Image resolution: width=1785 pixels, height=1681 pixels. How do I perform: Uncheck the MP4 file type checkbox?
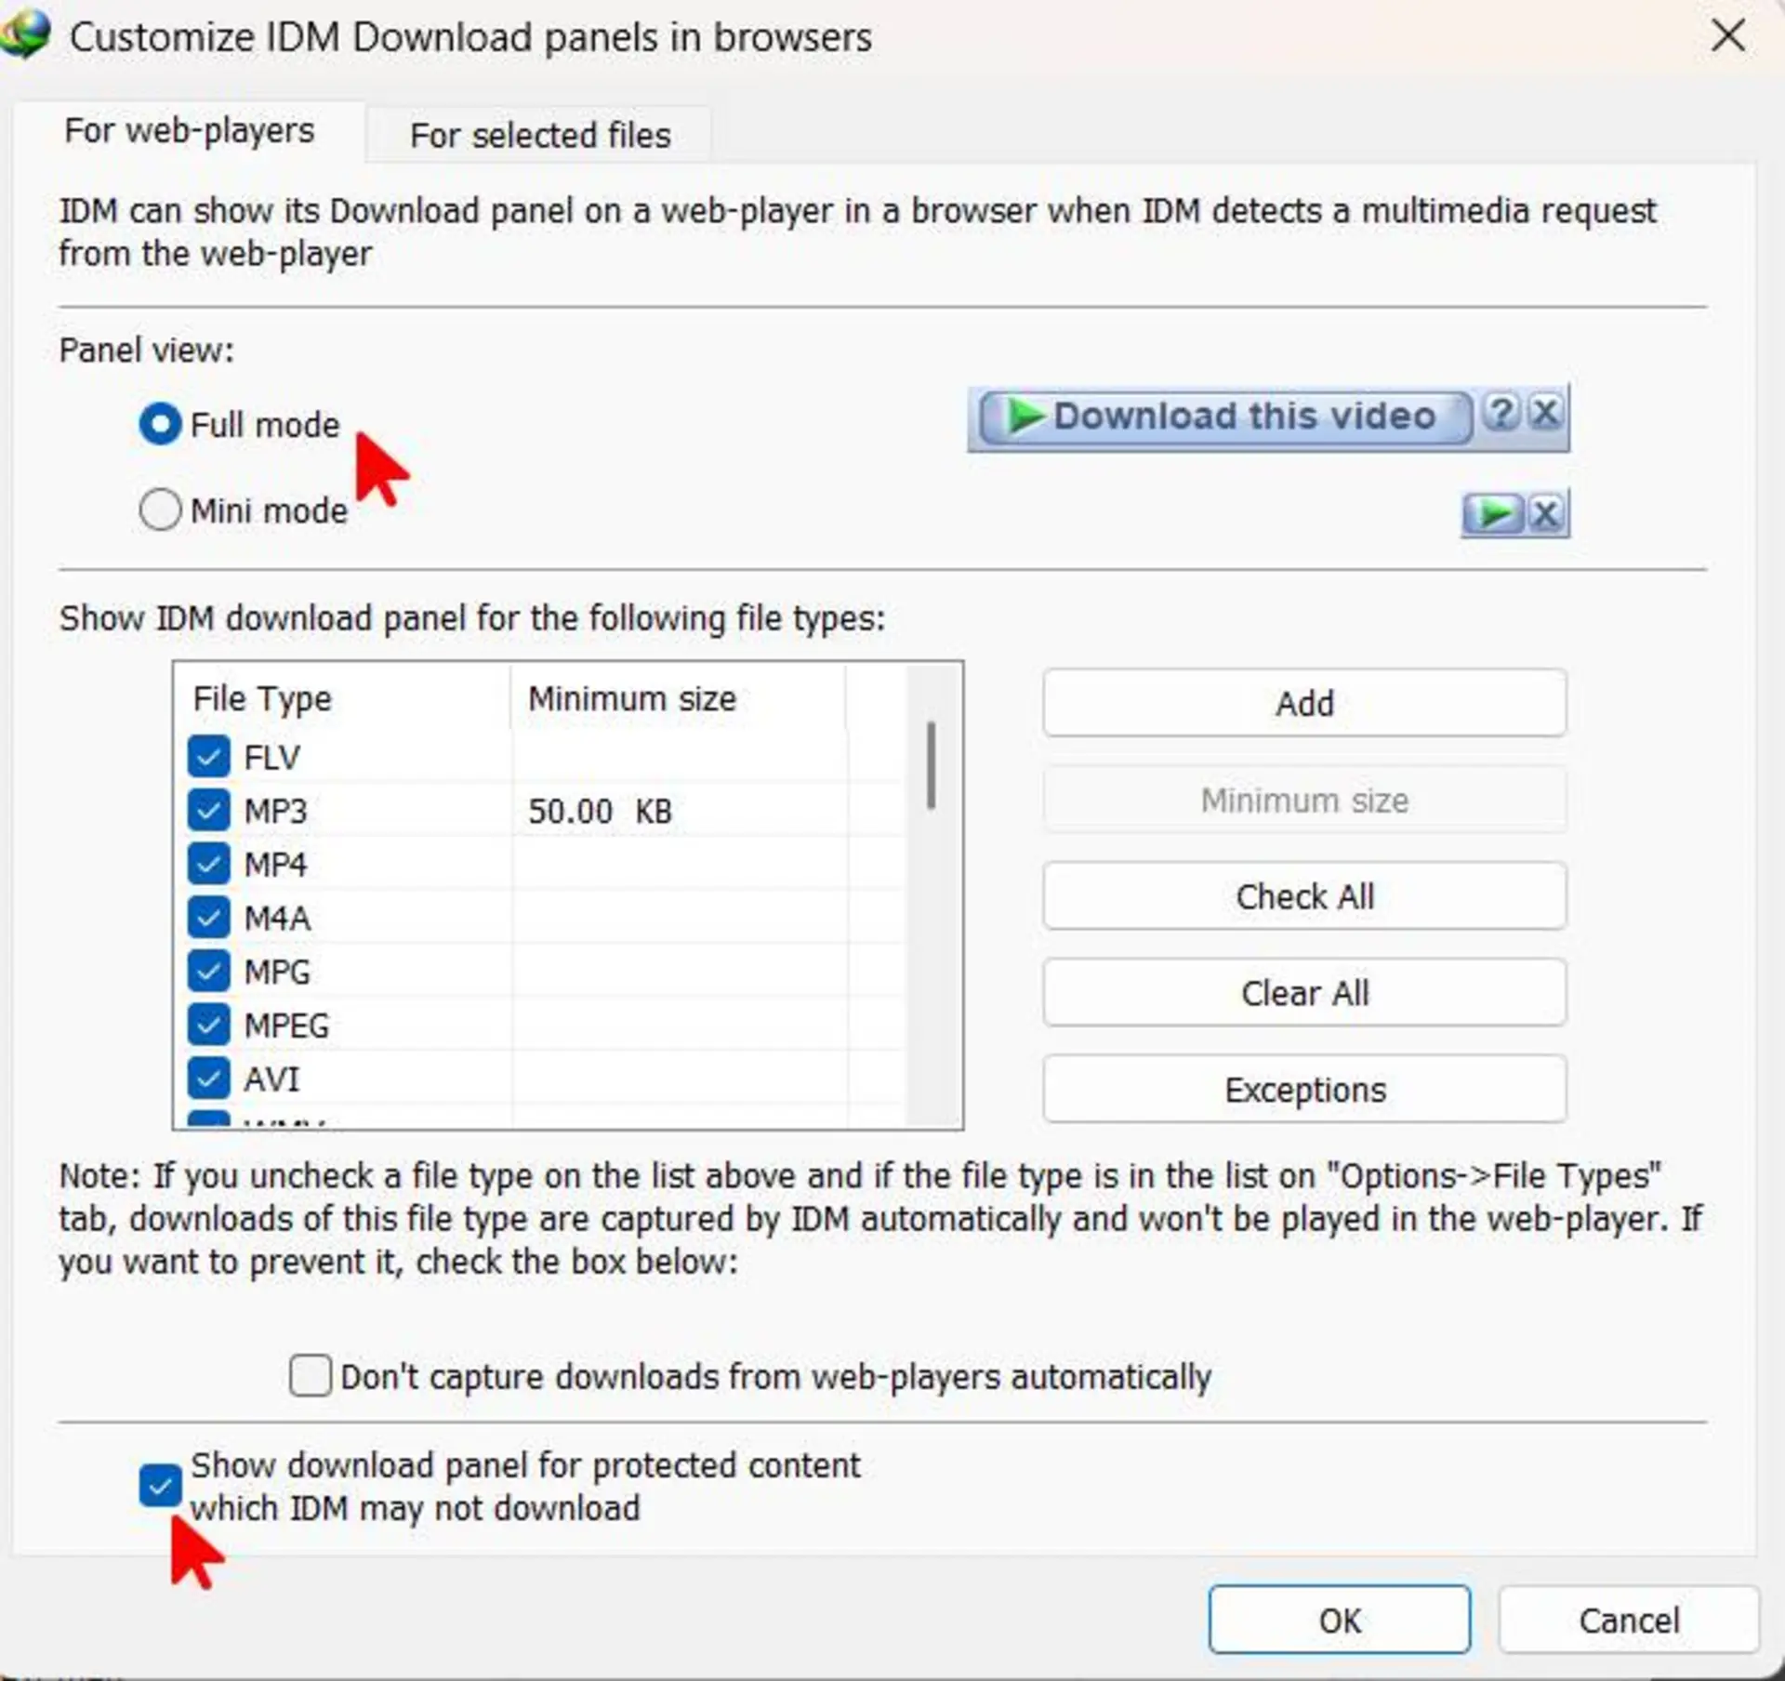coord(208,865)
